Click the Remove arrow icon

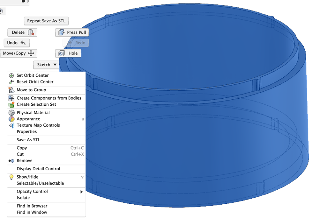click(x=11, y=161)
